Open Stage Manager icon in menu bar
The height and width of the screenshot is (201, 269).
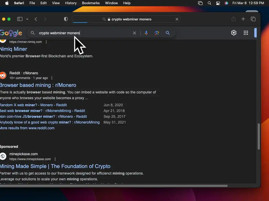pyautogui.click(x=200, y=3)
